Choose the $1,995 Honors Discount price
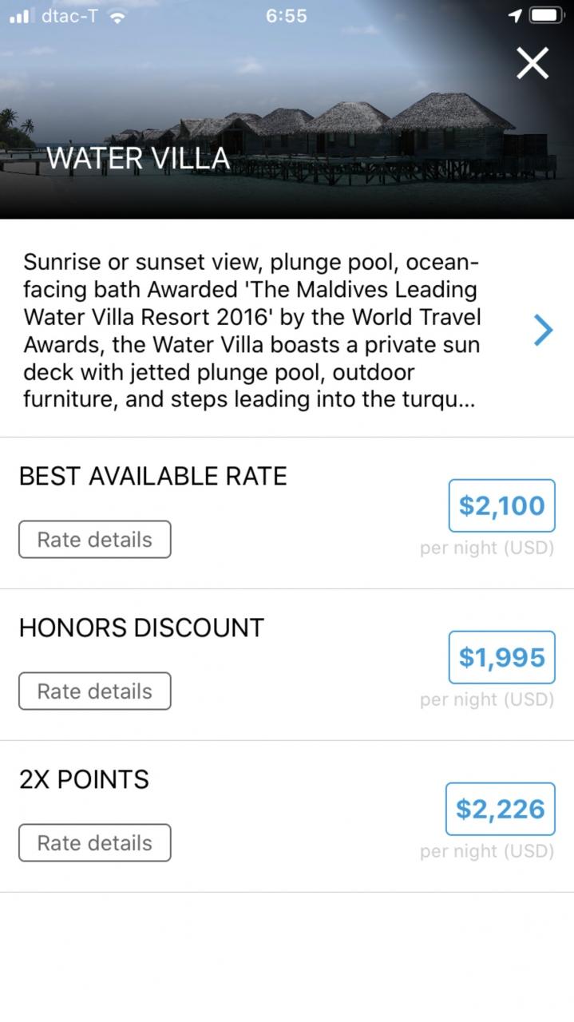The image size is (574, 1022). 501,657
